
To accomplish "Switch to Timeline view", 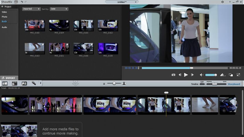I will tap(195, 84).
